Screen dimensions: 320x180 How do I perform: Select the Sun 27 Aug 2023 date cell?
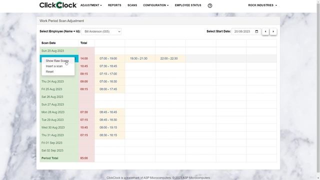click(59, 104)
